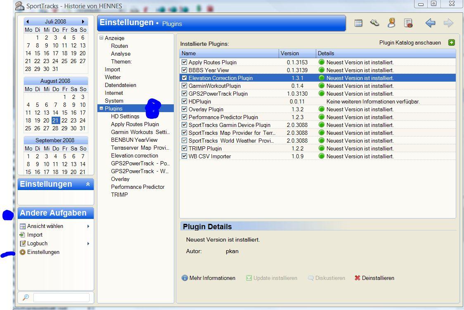Open Elevation correction settings in tree
The width and height of the screenshot is (464, 310).
pos(134,155)
